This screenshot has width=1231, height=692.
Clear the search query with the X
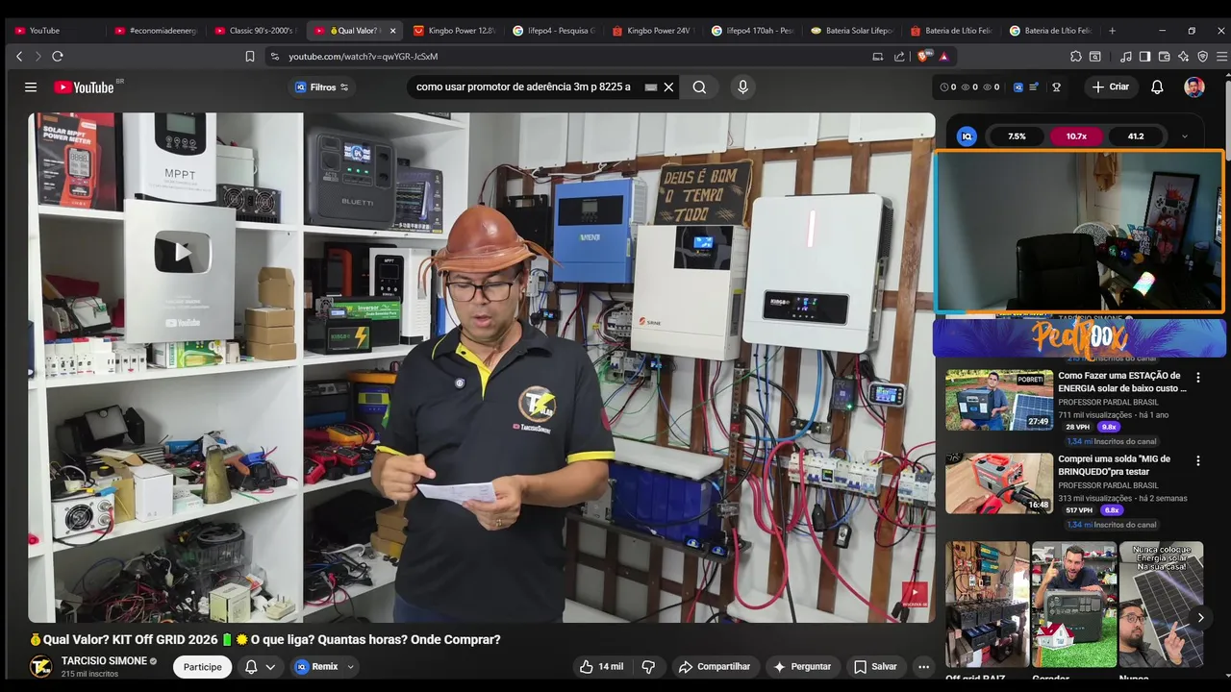pyautogui.click(x=668, y=86)
